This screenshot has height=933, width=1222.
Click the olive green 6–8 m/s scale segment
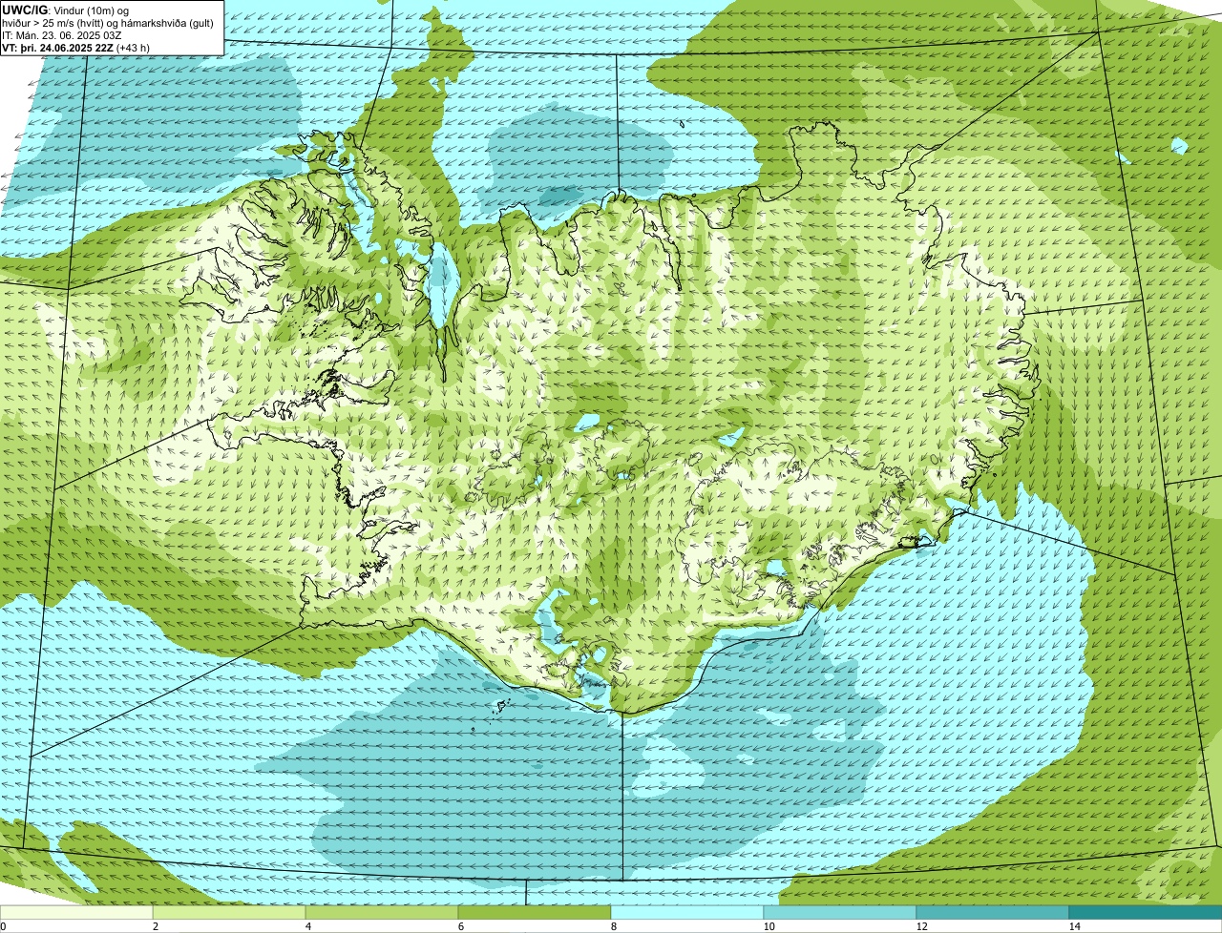click(535, 912)
